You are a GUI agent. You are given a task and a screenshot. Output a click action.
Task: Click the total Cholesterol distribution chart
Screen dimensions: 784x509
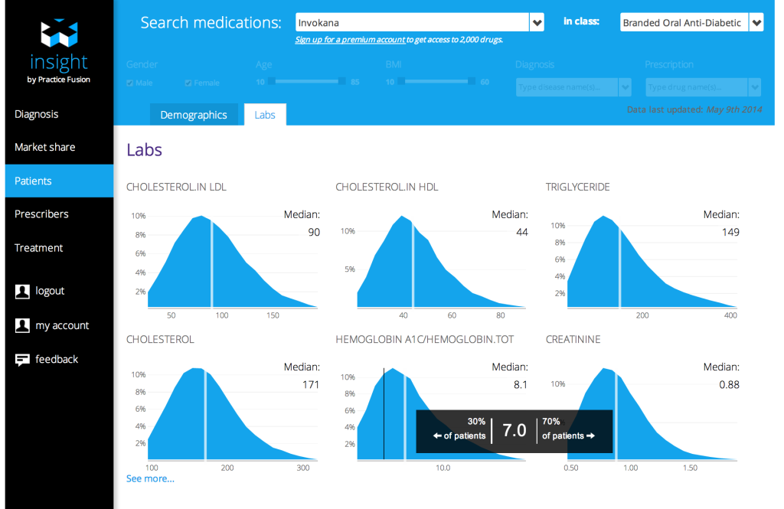coord(233,414)
